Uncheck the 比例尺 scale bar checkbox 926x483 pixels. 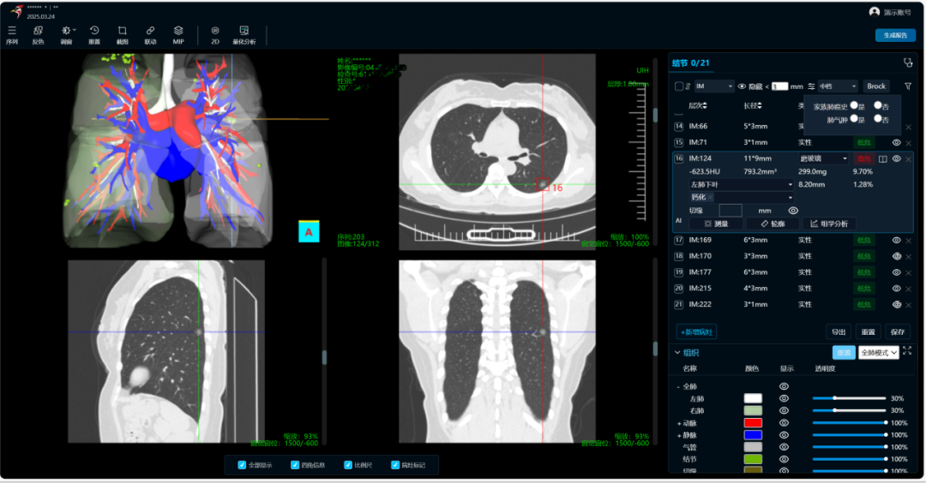pyautogui.click(x=348, y=465)
